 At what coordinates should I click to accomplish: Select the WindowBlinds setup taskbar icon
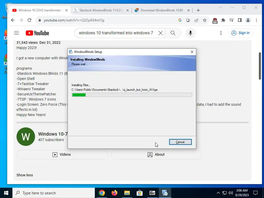165,193
